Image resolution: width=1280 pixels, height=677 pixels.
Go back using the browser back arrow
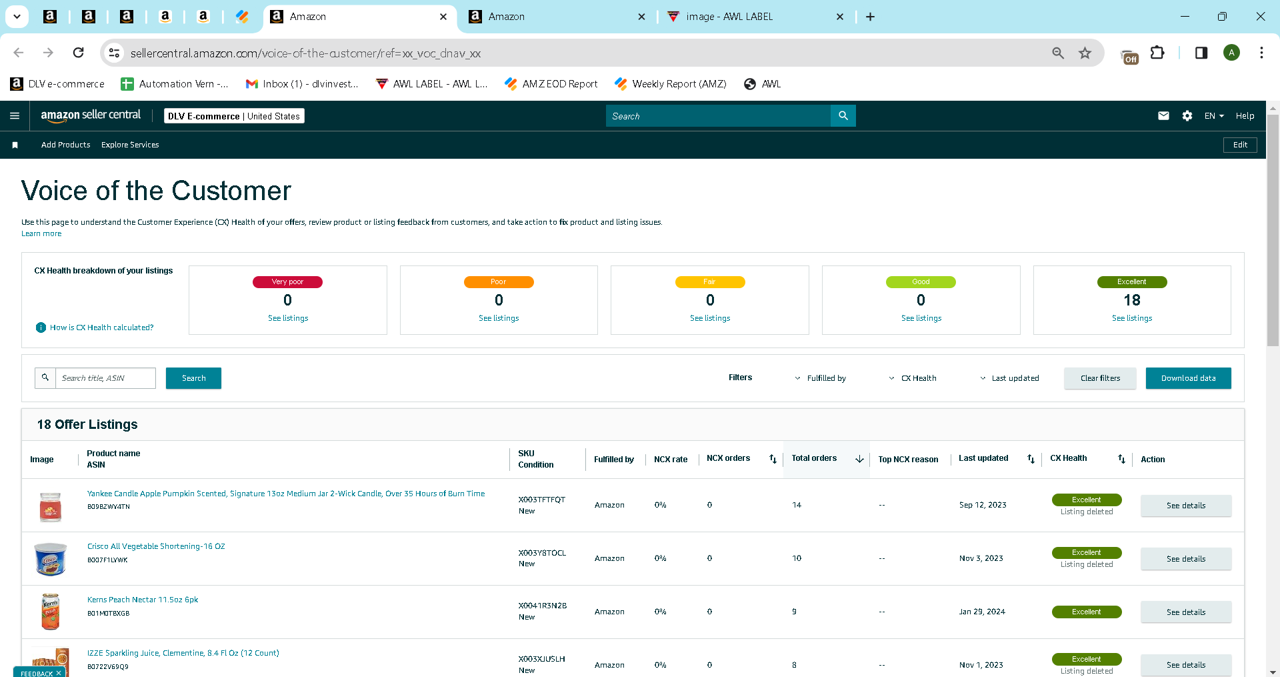[19, 53]
